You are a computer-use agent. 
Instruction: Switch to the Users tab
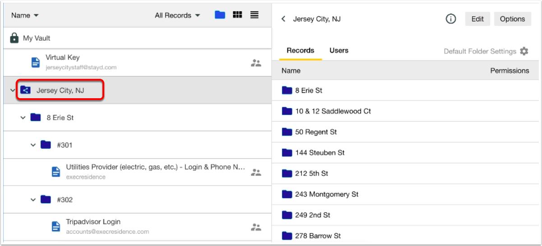pyautogui.click(x=339, y=50)
